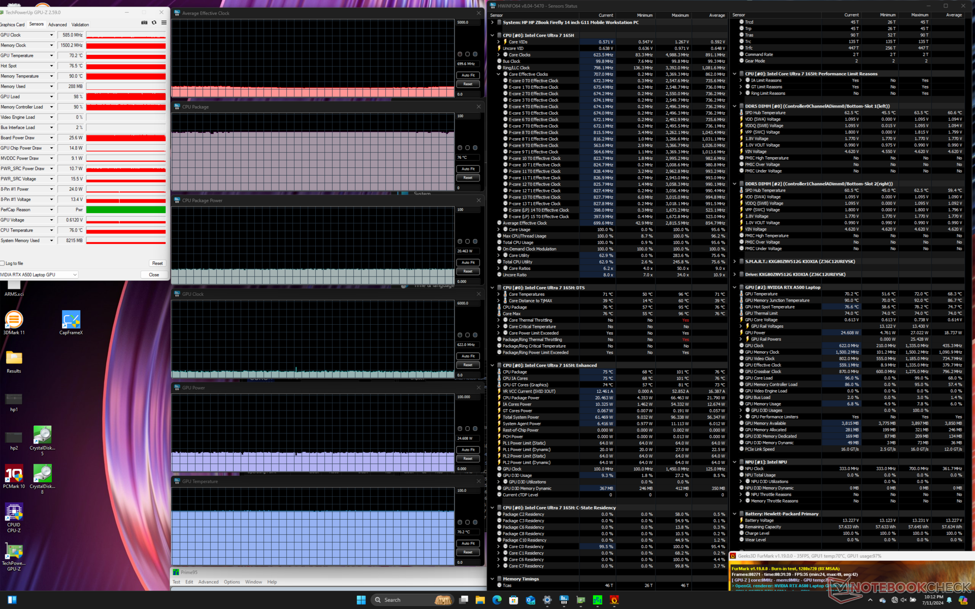
Task: Open the Options menu in Prime95
Action: 232,582
